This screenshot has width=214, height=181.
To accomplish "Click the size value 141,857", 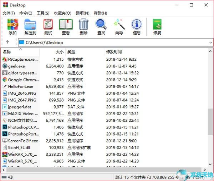I will coord(56,93).
